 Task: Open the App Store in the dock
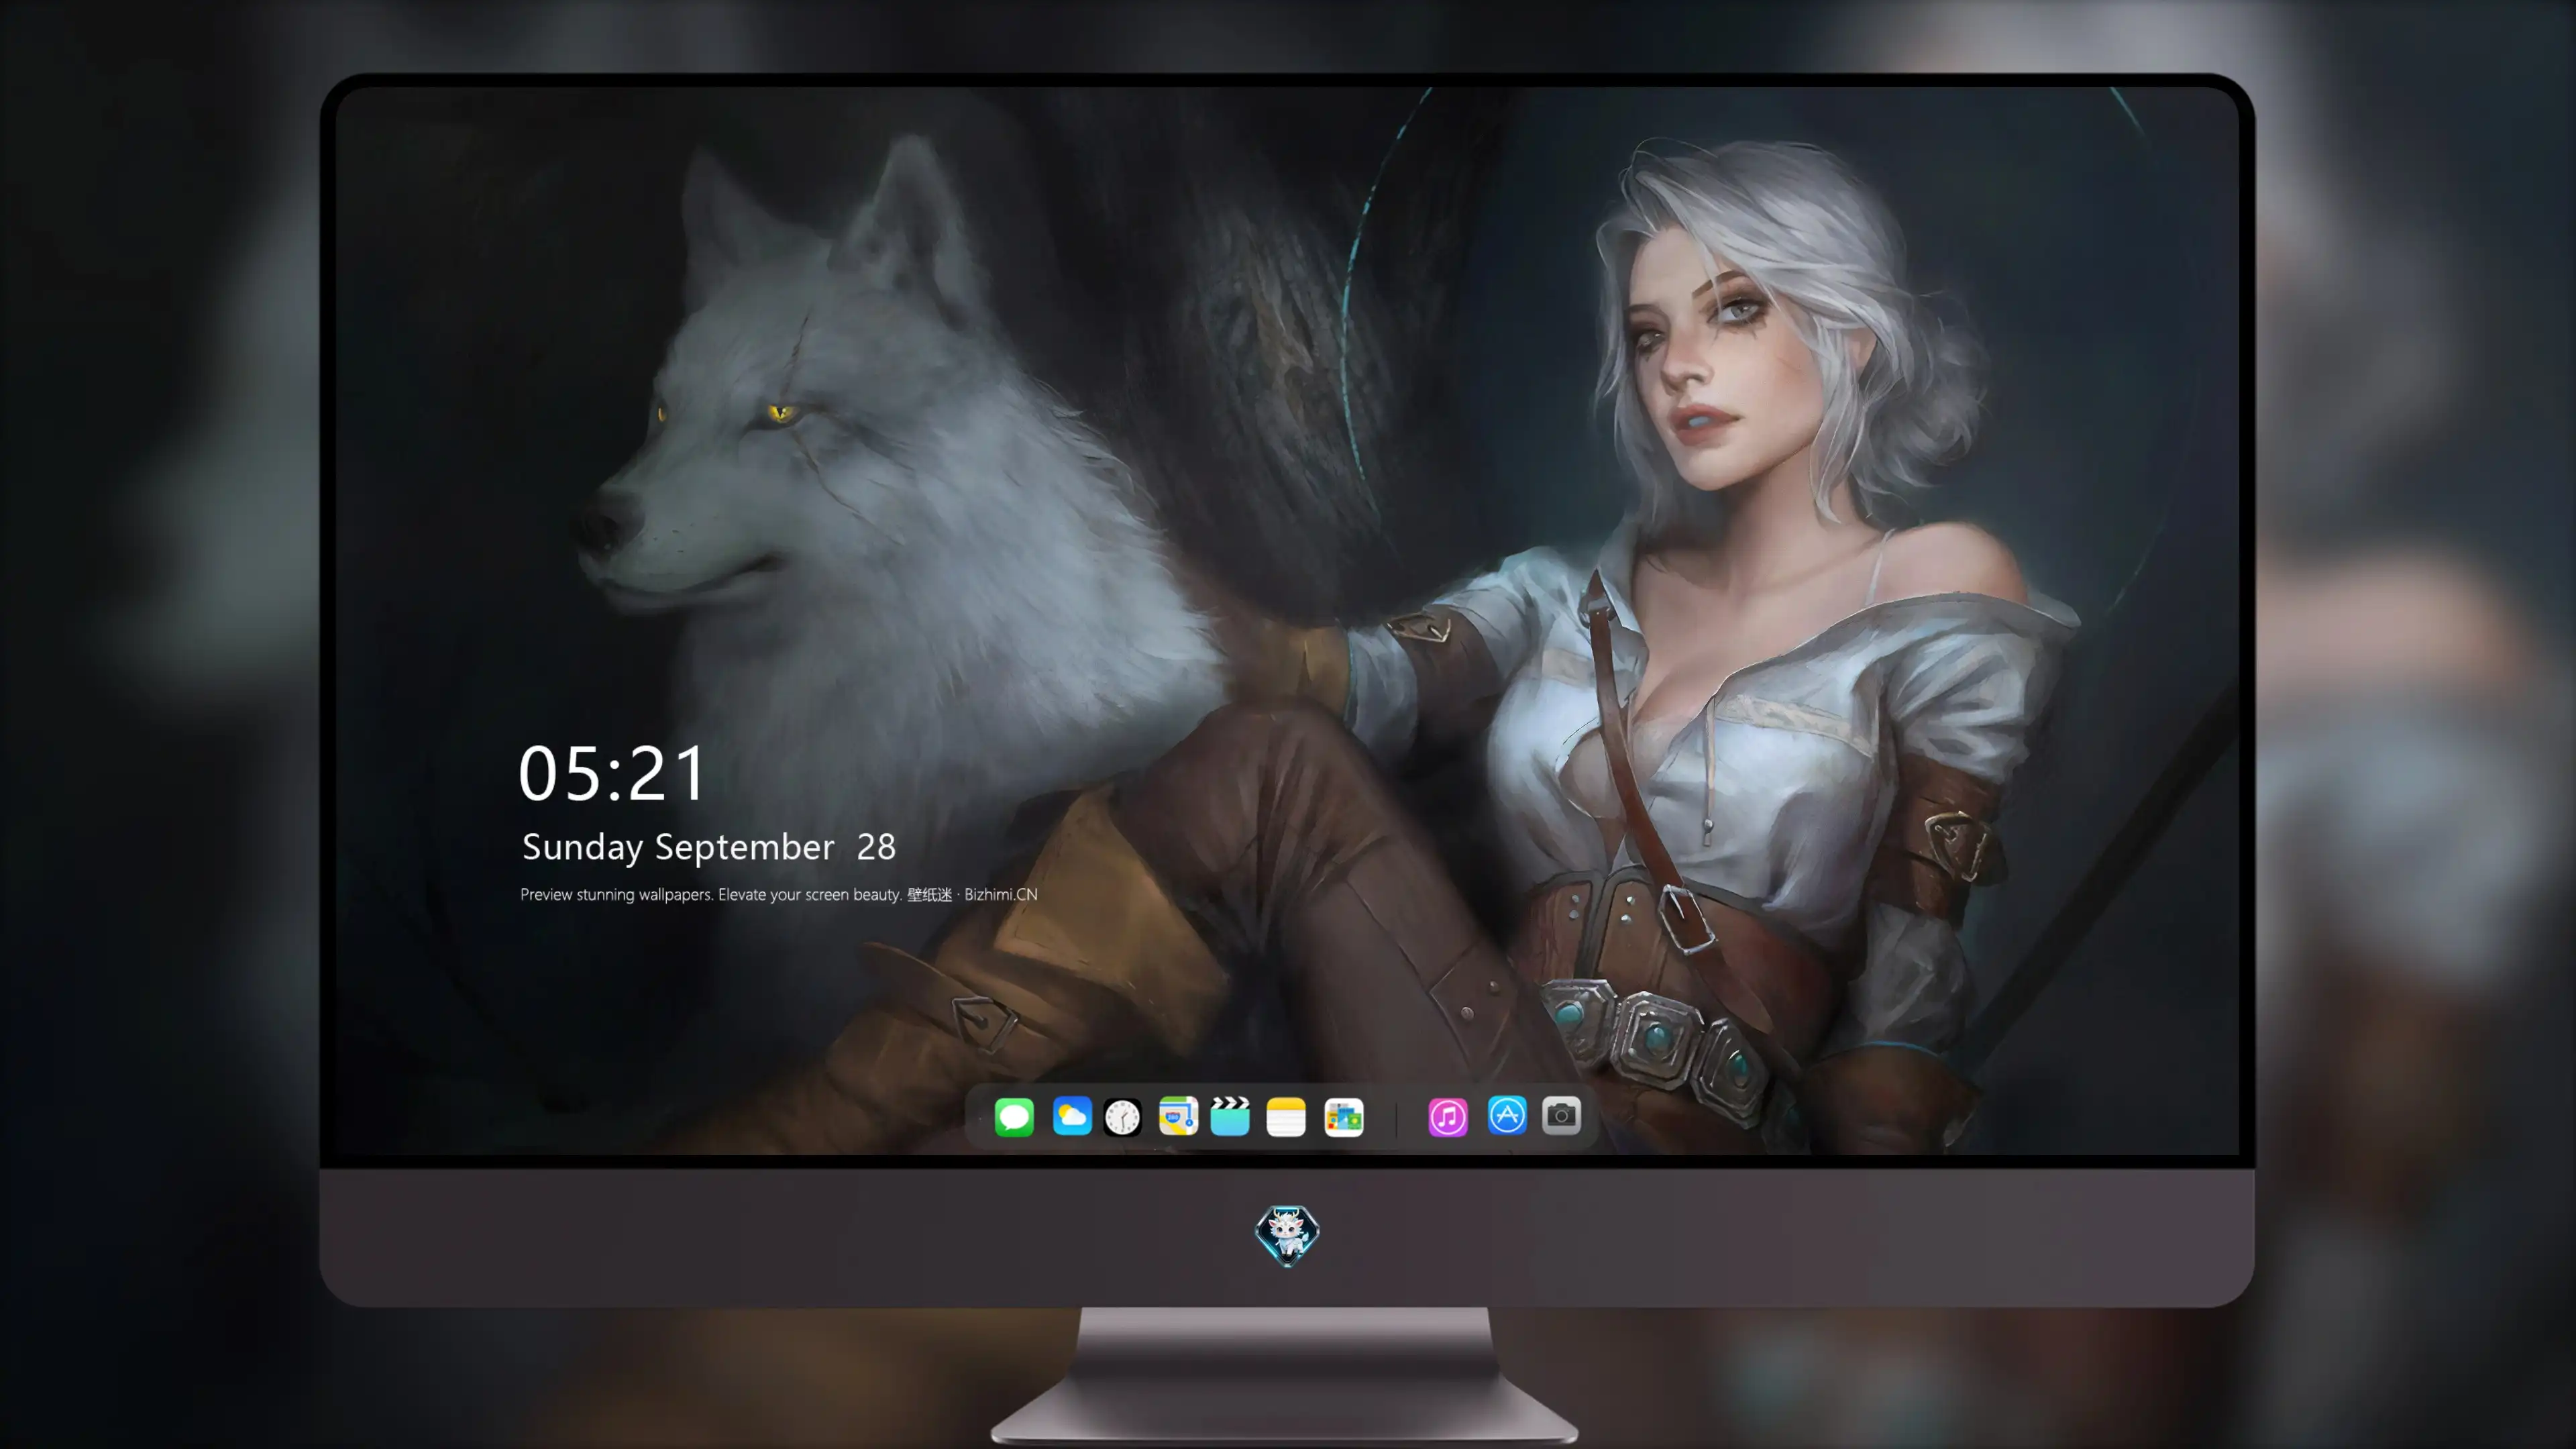pyautogui.click(x=1507, y=1115)
